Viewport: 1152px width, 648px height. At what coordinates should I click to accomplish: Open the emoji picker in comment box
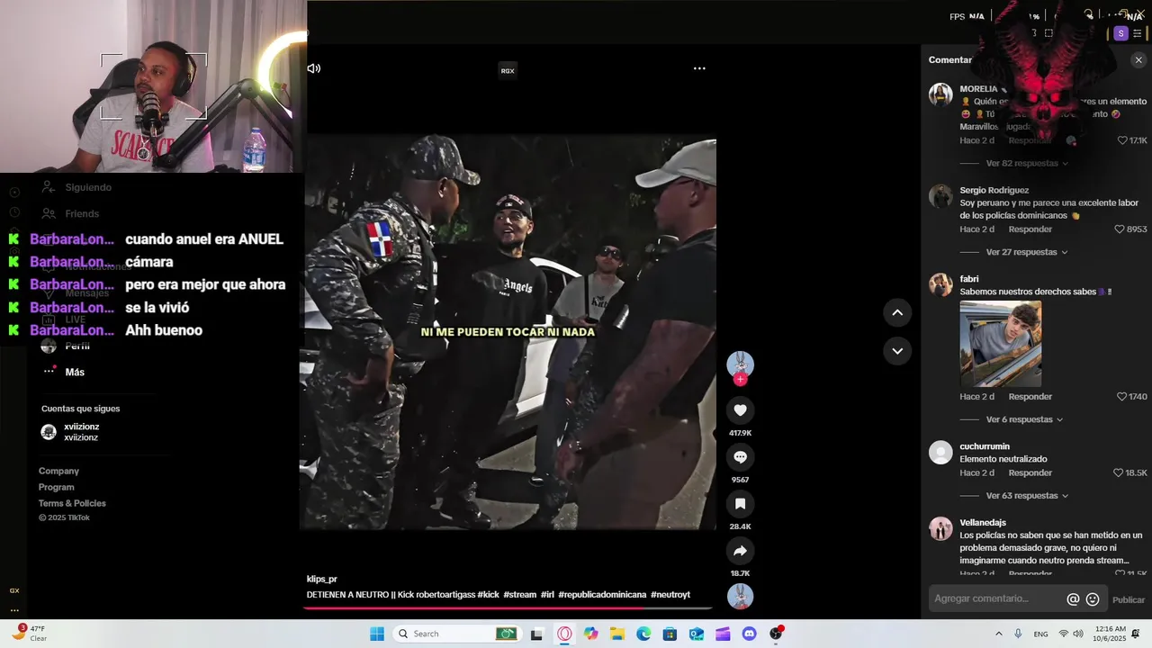[1093, 599]
